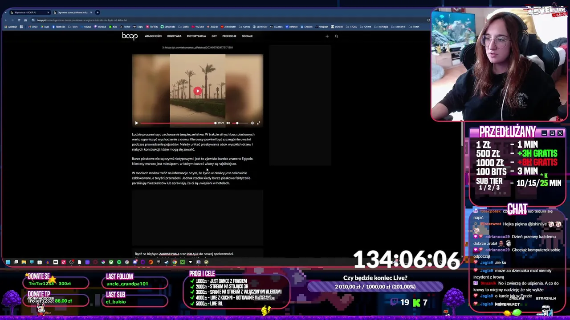Open the ROZRYWKA menu item
Viewport: 570px width, 320px height.
point(174,36)
